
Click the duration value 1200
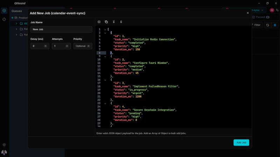tap(138, 97)
